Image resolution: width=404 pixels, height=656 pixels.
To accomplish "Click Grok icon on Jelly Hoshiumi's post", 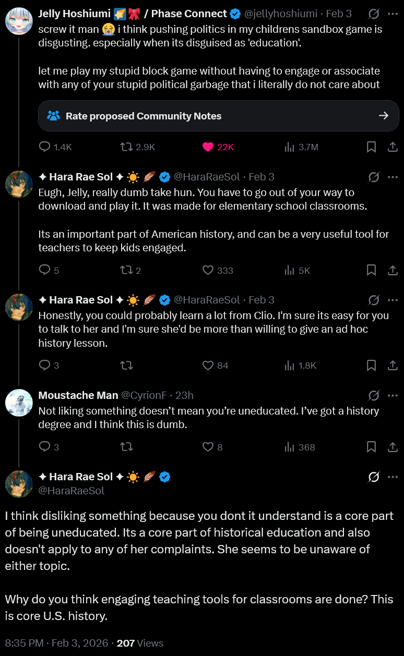I will click(374, 14).
